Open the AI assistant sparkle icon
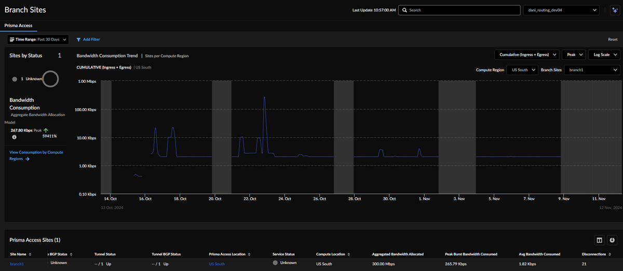The width and height of the screenshot is (623, 271). pos(614,10)
